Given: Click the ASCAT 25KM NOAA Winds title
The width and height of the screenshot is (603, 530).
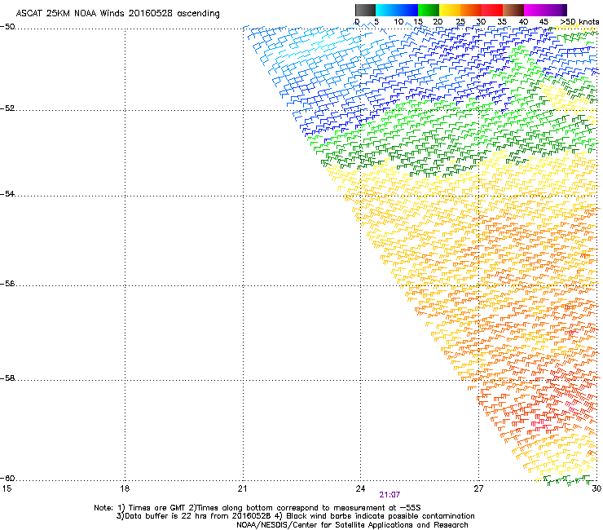Looking at the screenshot, I should (117, 14).
